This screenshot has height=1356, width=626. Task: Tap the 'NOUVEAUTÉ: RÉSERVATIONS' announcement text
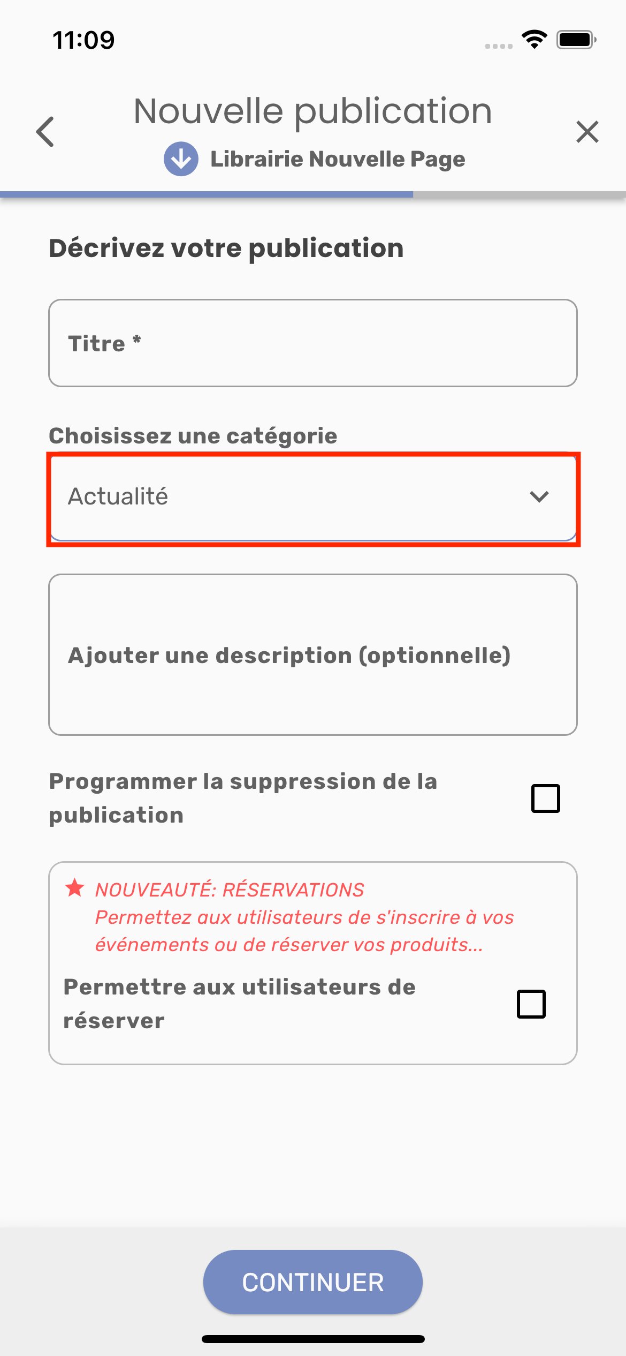click(x=230, y=890)
